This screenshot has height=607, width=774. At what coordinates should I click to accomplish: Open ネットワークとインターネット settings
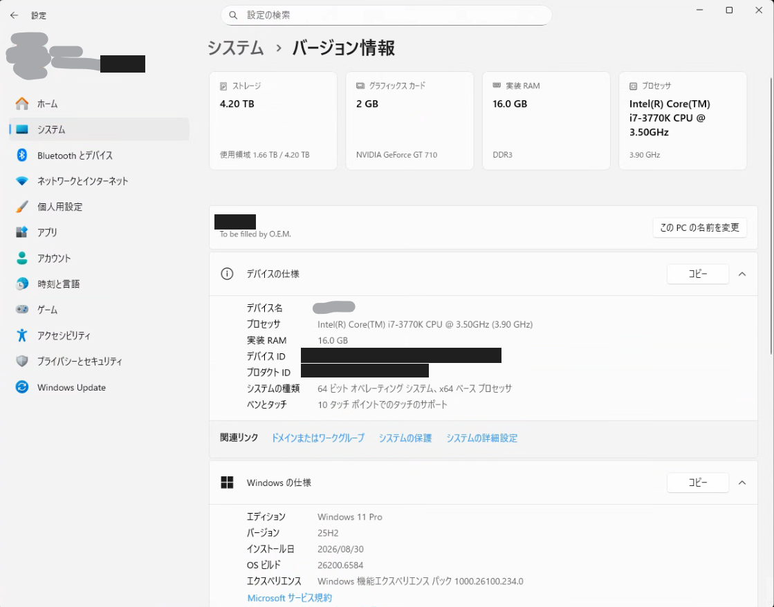tap(99, 181)
